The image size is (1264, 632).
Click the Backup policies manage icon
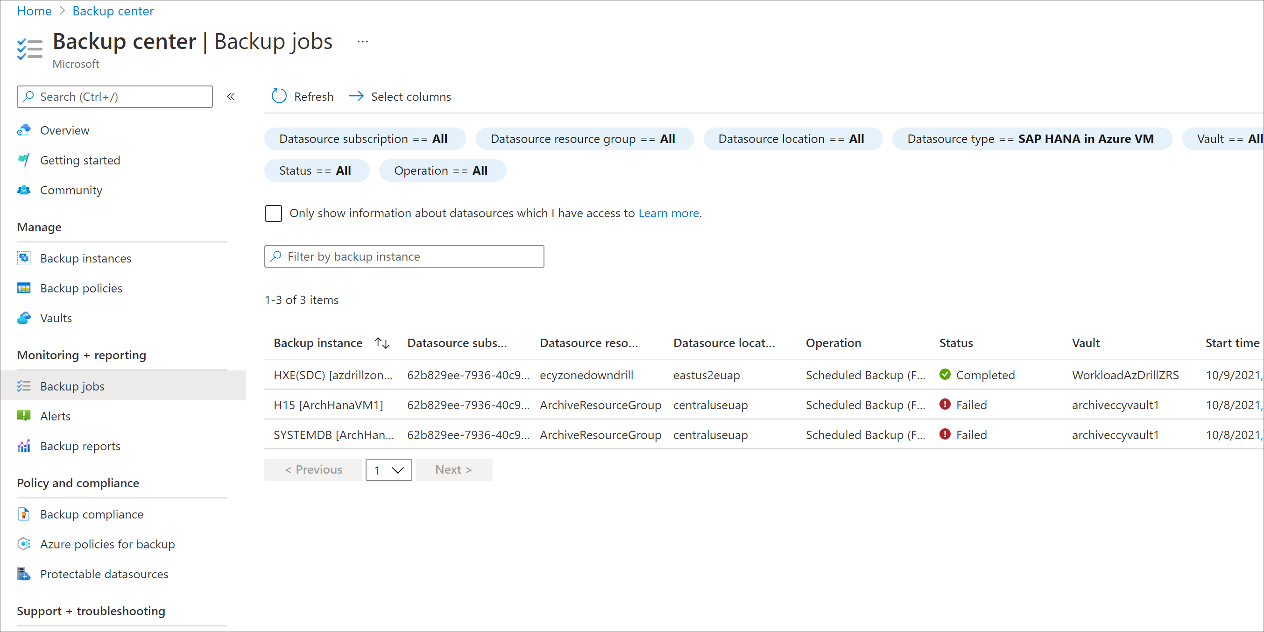coord(24,288)
